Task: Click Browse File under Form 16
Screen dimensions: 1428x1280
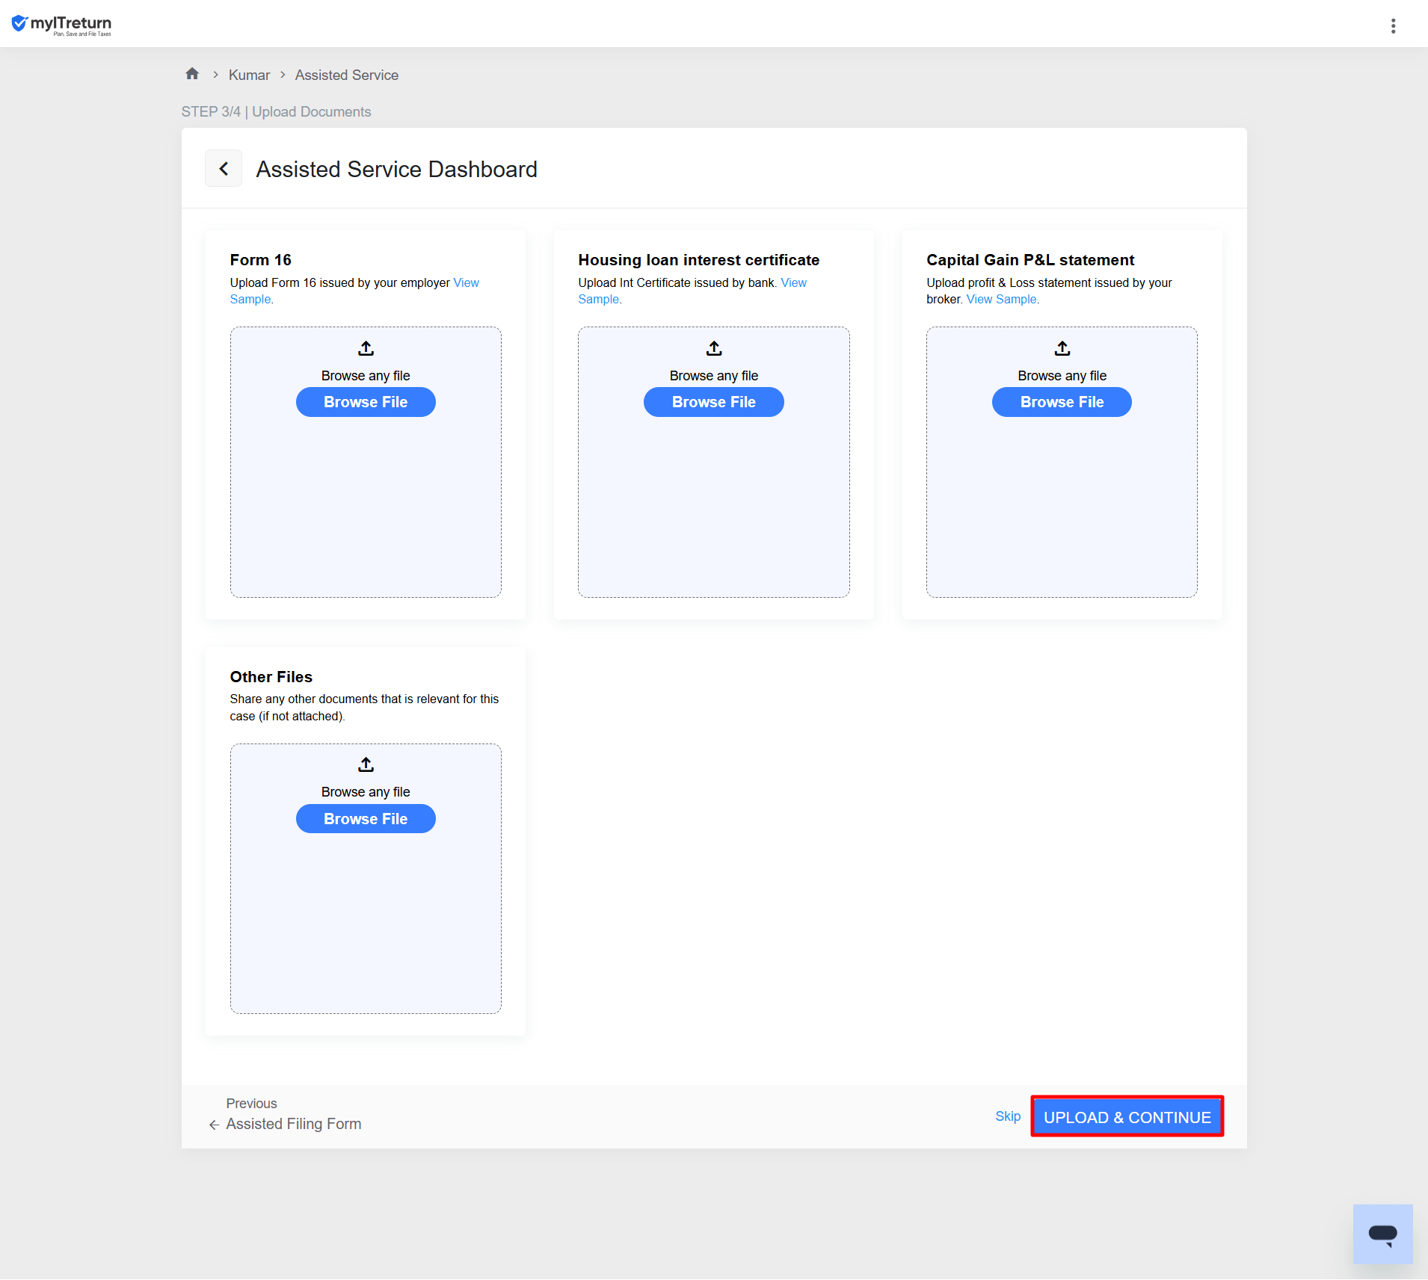Action: pyautogui.click(x=366, y=402)
